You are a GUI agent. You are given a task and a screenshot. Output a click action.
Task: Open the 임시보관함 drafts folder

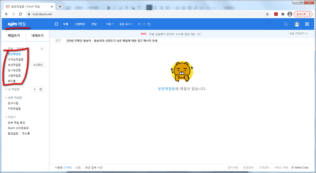click(x=14, y=70)
